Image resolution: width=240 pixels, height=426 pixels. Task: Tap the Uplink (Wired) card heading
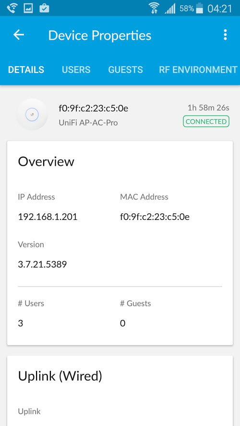(x=60, y=377)
